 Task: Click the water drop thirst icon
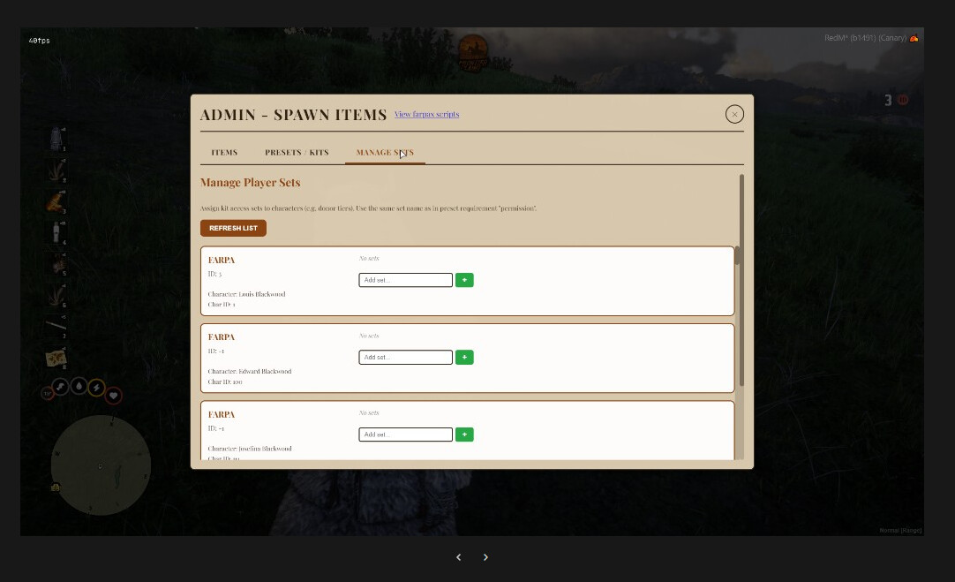coord(79,386)
